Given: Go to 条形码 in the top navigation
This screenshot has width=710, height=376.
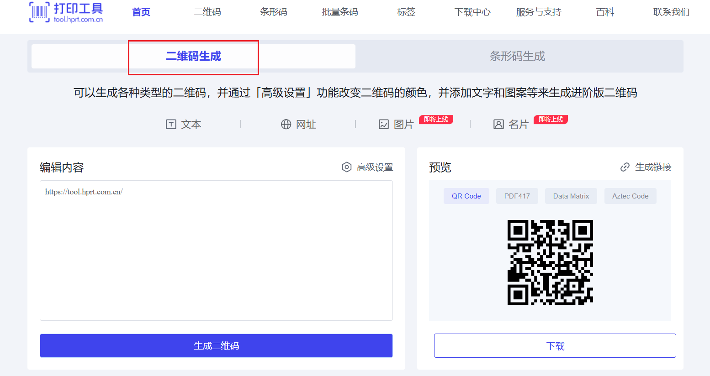Looking at the screenshot, I should point(274,12).
